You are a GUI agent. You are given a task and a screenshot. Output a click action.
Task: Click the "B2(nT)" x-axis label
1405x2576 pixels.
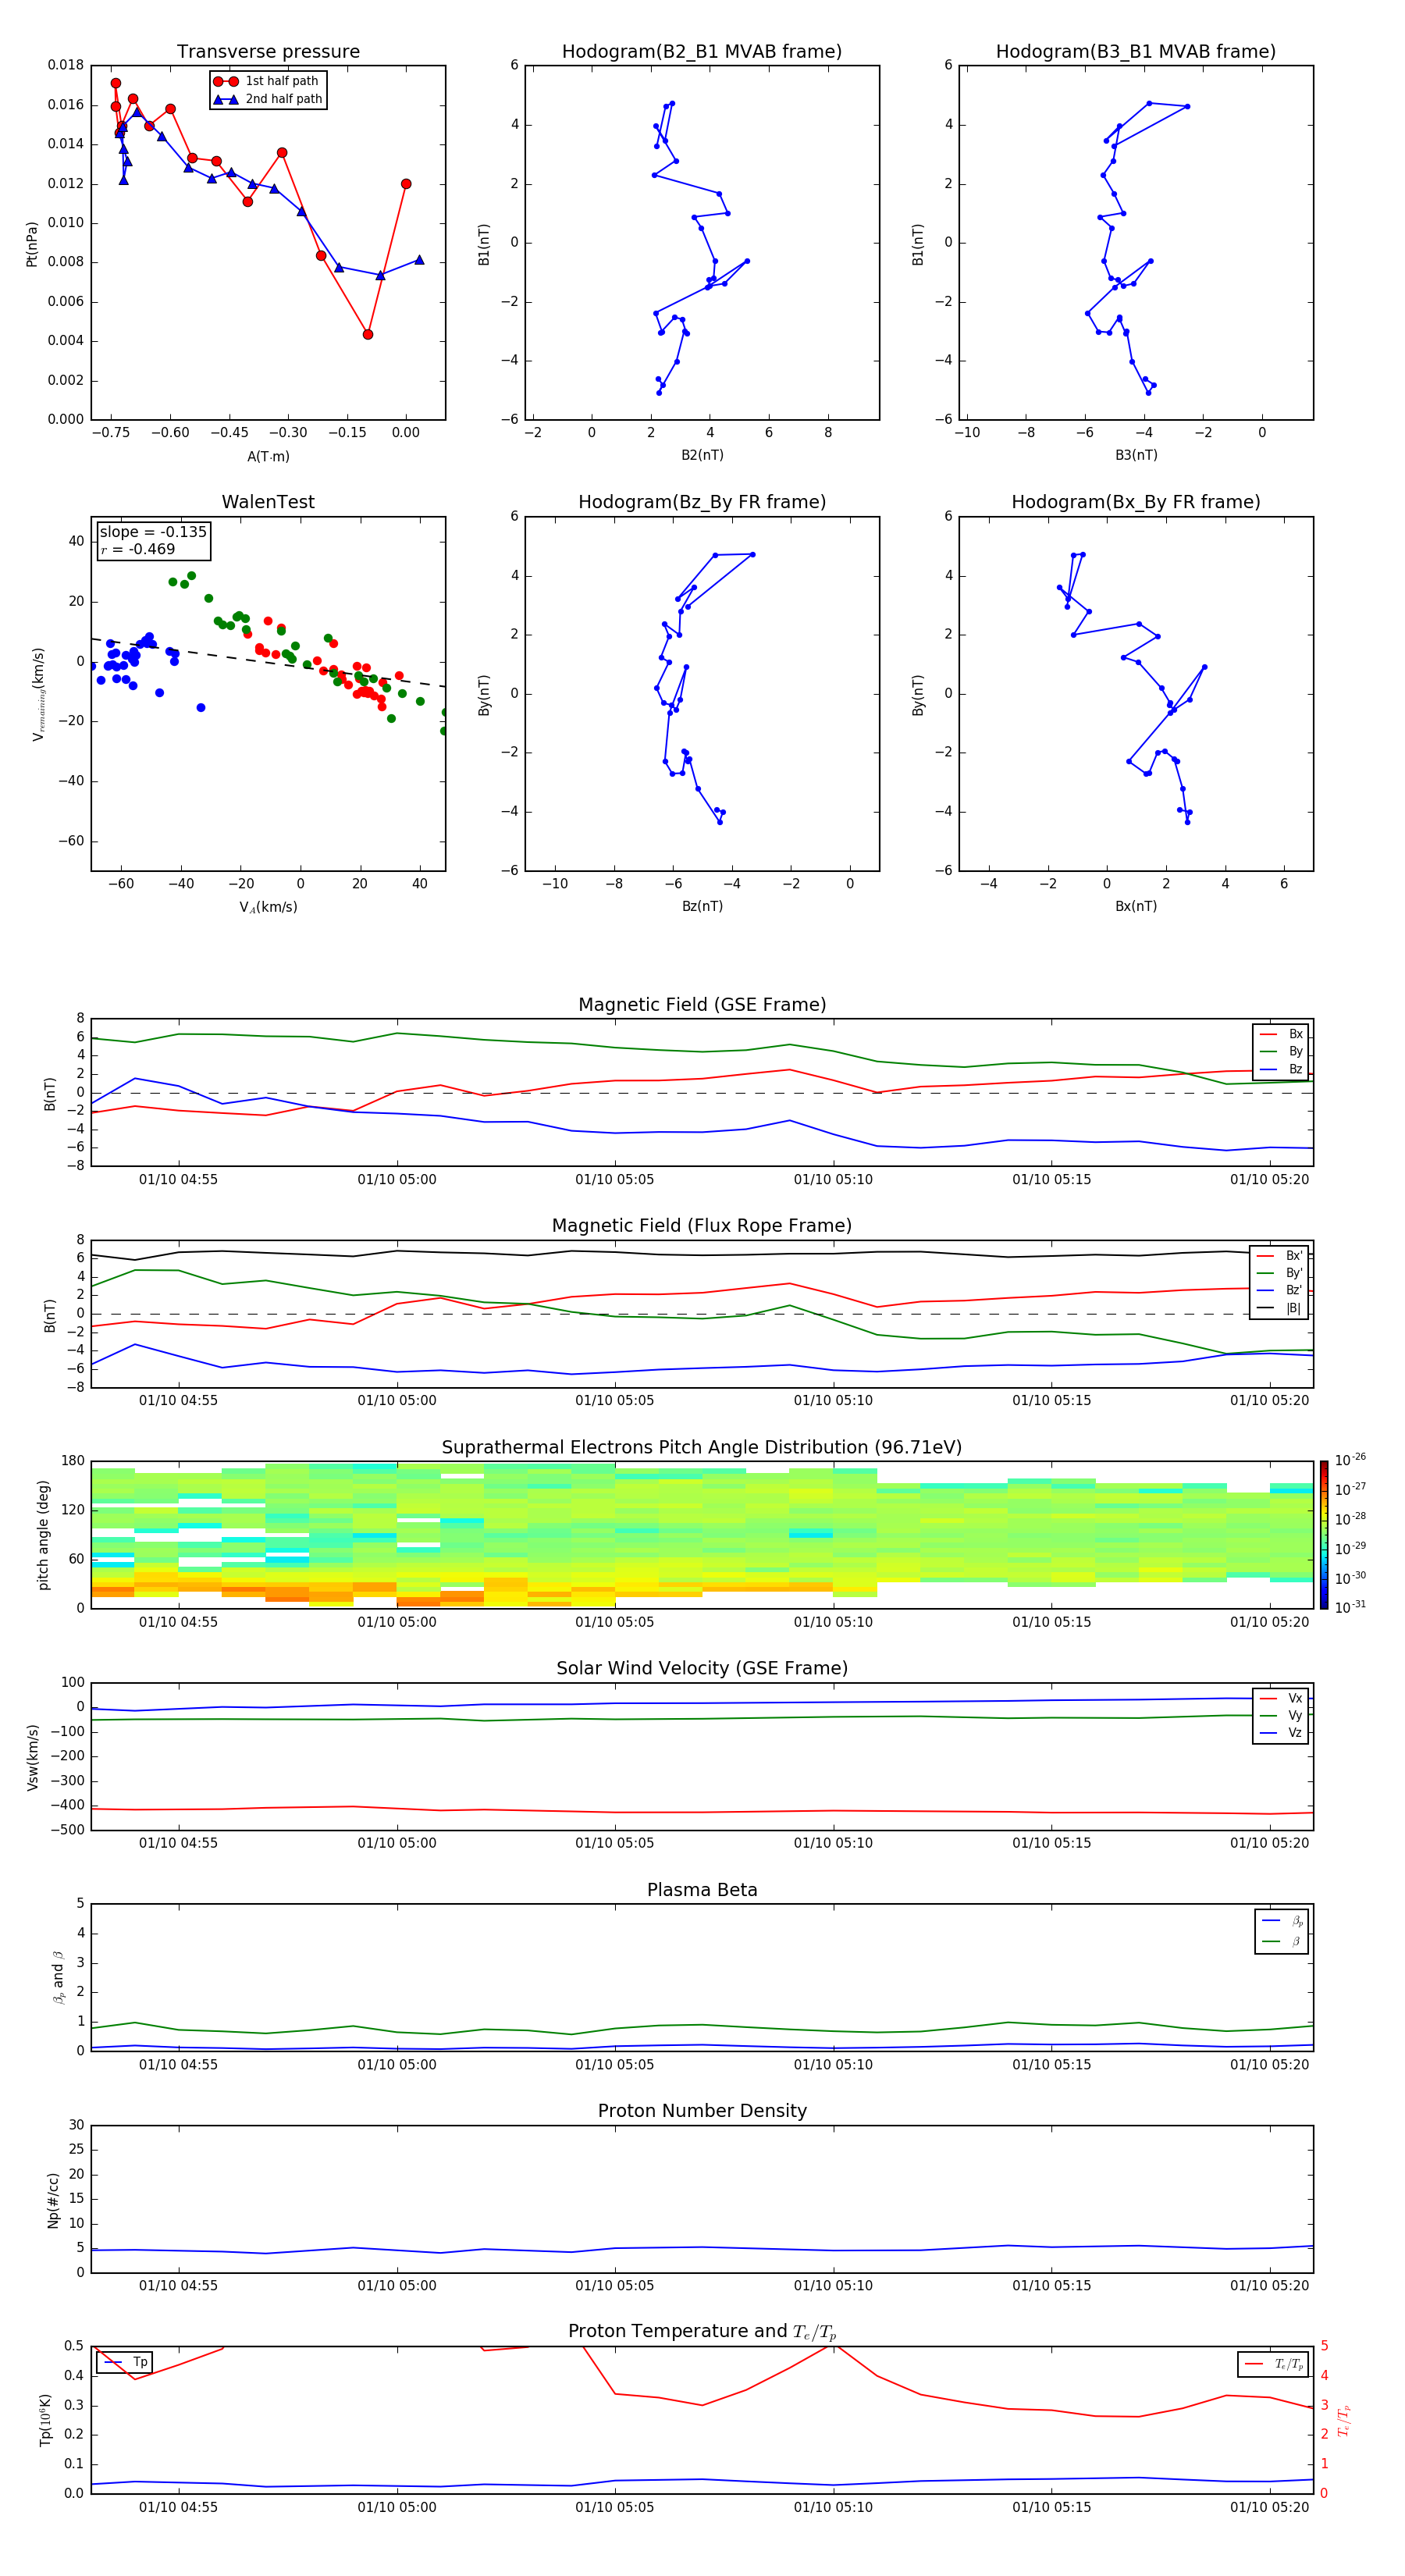pyautogui.click(x=702, y=455)
